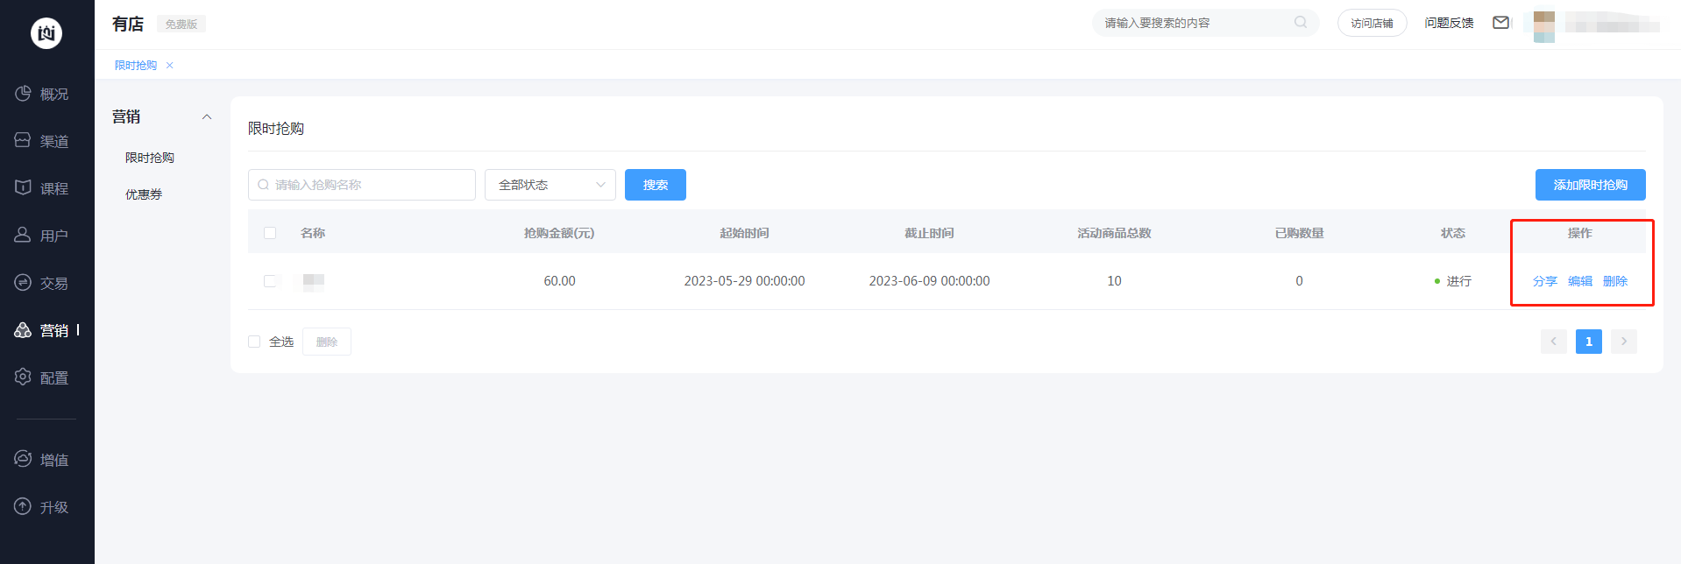The height and width of the screenshot is (564, 1681).
Task: Click the 访问店铺 button
Action: point(1372,23)
